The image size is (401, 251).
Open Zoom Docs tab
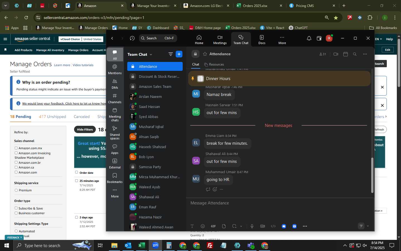coord(262,40)
